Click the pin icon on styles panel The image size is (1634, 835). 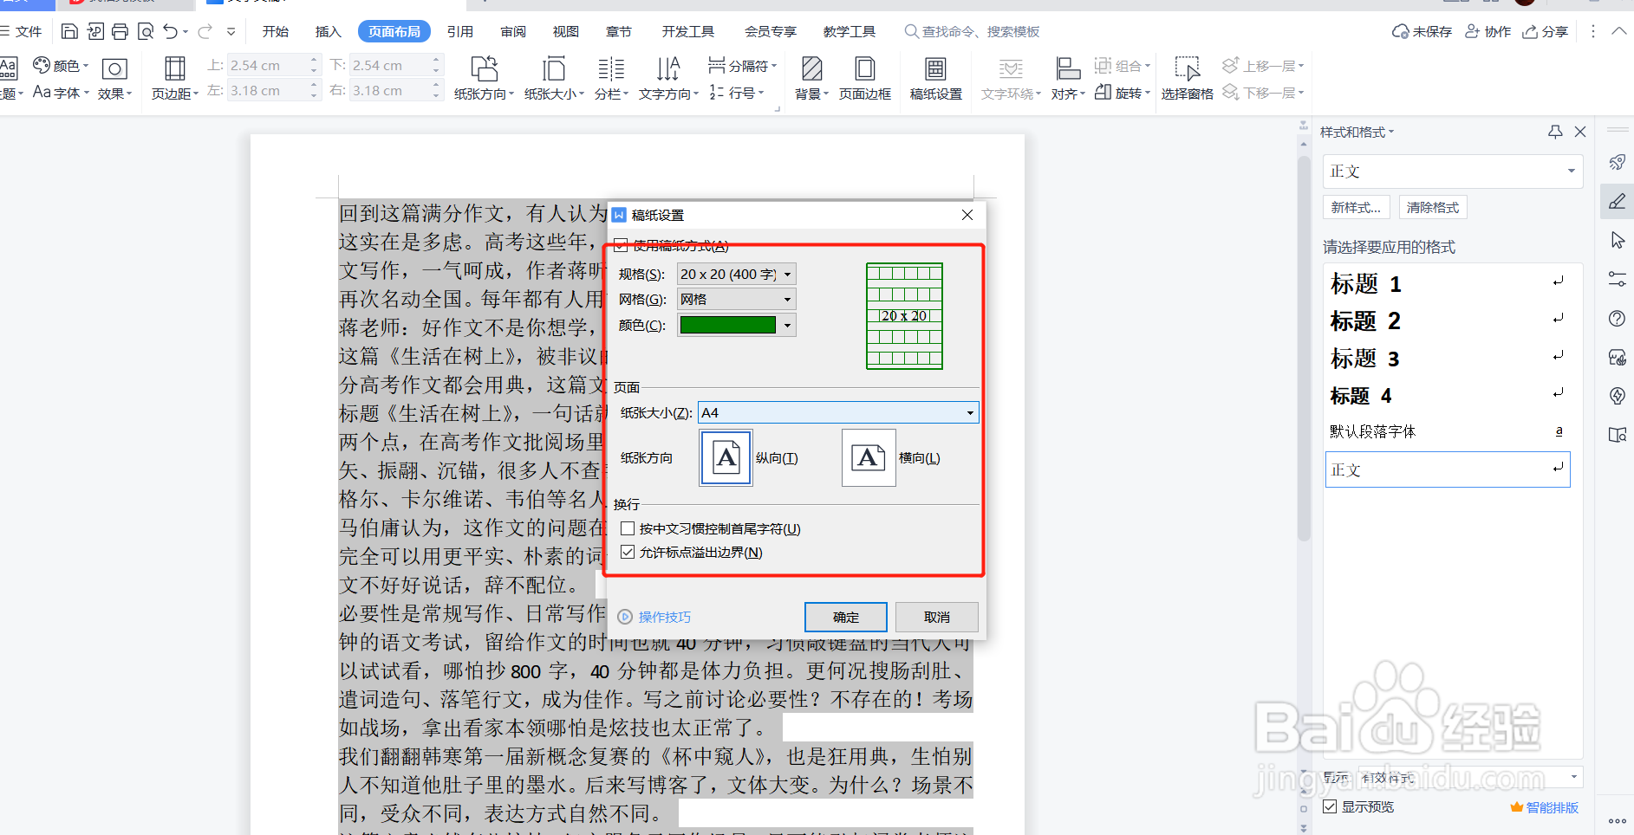click(x=1556, y=132)
